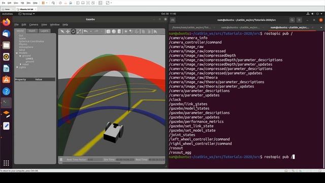Select Physics in the world tree

(x=23, y=44)
